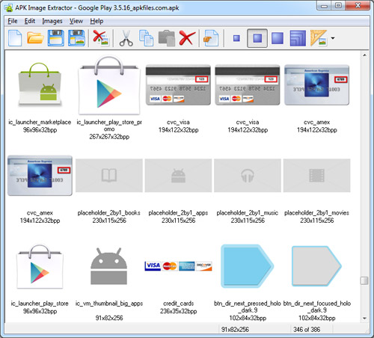Screen dimensions: 374x338
Task: Click the 91x82x256 status bar text
Action: point(235,330)
